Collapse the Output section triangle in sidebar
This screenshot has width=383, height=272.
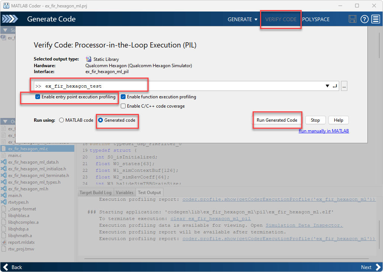coord(5,121)
